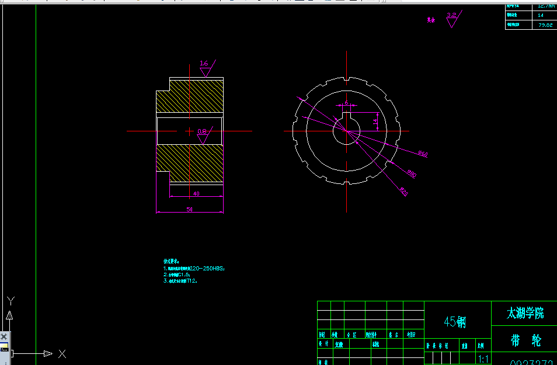Select the UCS Y axis label
This screenshot has height=365, width=557.
tap(11, 301)
